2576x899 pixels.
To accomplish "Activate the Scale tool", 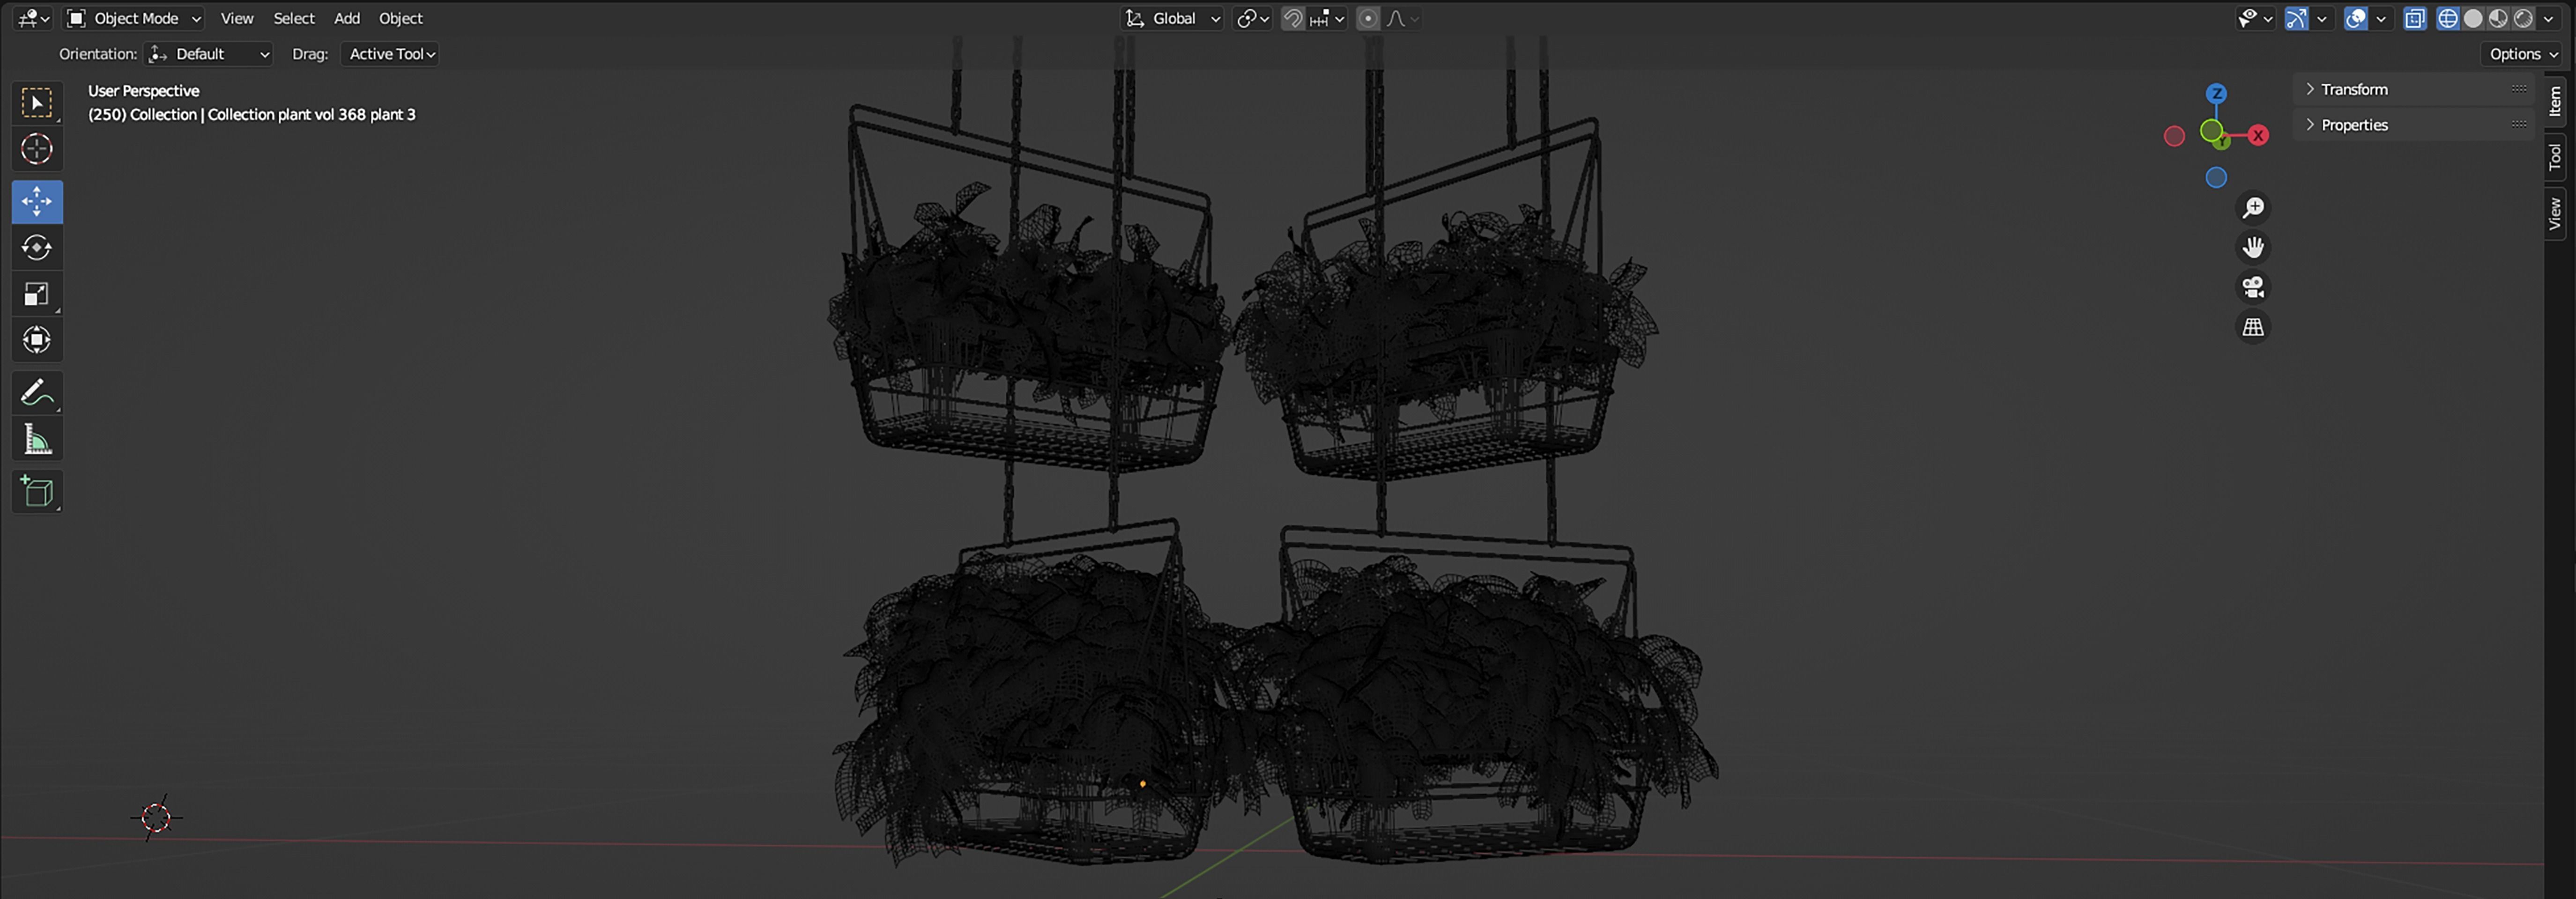I will [37, 294].
